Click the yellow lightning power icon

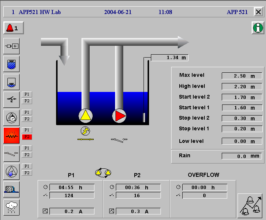[85, 131]
